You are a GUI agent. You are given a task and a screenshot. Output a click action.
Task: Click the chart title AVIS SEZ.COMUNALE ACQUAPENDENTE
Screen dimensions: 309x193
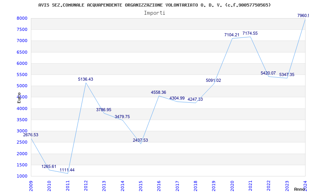pos(154,5)
